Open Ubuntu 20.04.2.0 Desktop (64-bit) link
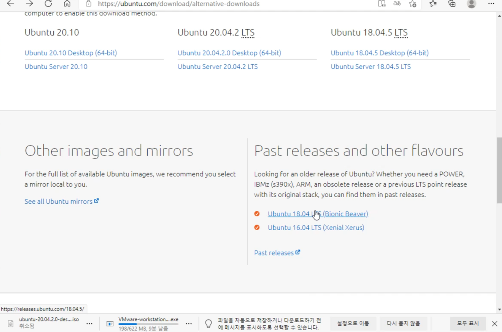This screenshot has width=502, height=332. pyautogui.click(x=229, y=53)
